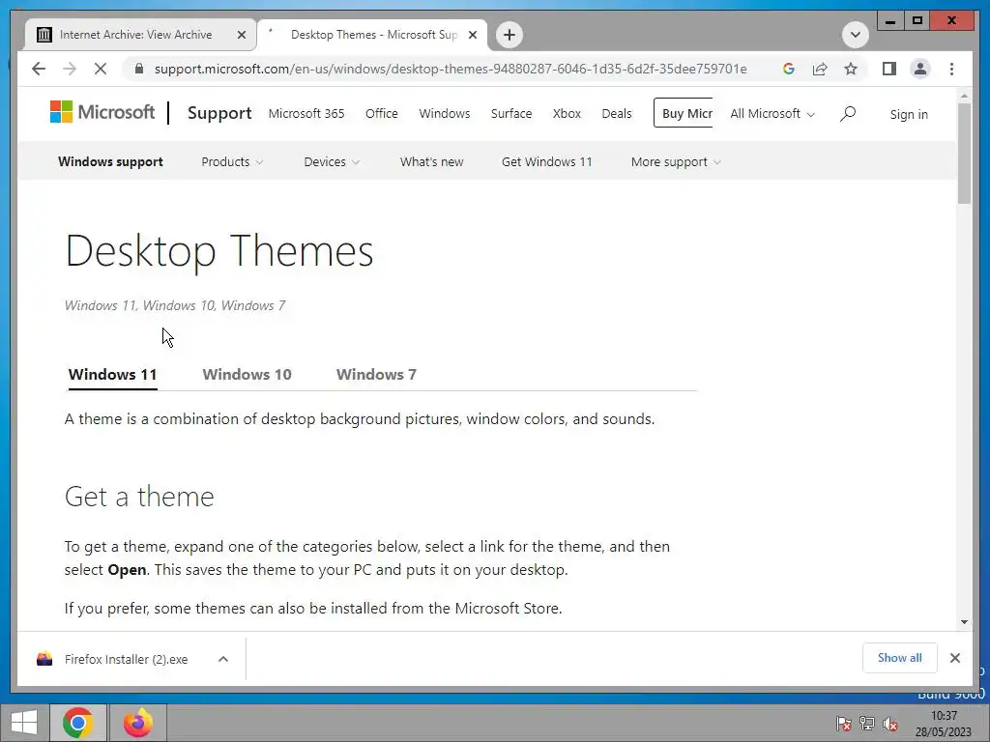Click the muted volume tray icon
The image size is (990, 742).
pyautogui.click(x=890, y=724)
